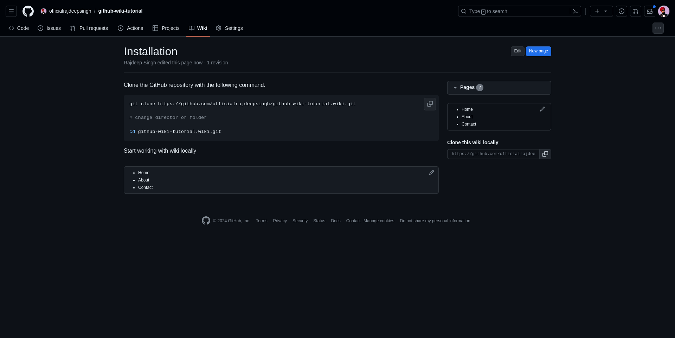The height and width of the screenshot is (338, 675).
Task: Open Contact link in the sidebar
Action: 469,124
